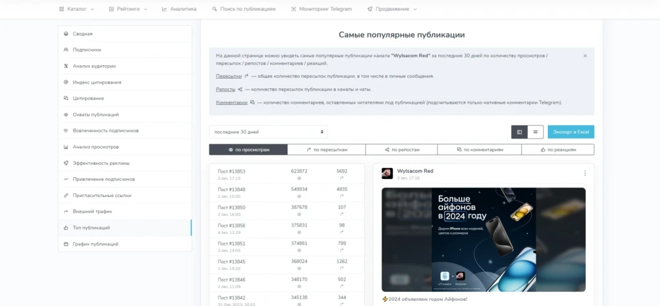Export data with Экспорт в Excel
This screenshot has width=660, height=306.
point(571,132)
